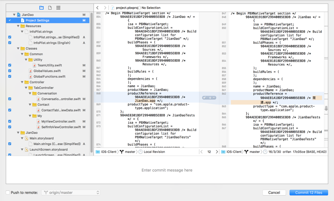Click the MyViewController.swift file icon
The width and height of the screenshot is (334, 201).
[x=38, y=121]
